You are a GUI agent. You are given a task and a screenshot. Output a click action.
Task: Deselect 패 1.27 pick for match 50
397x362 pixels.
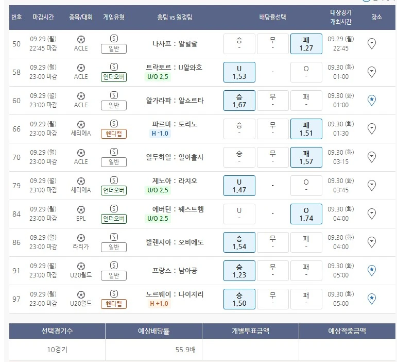[x=306, y=44]
